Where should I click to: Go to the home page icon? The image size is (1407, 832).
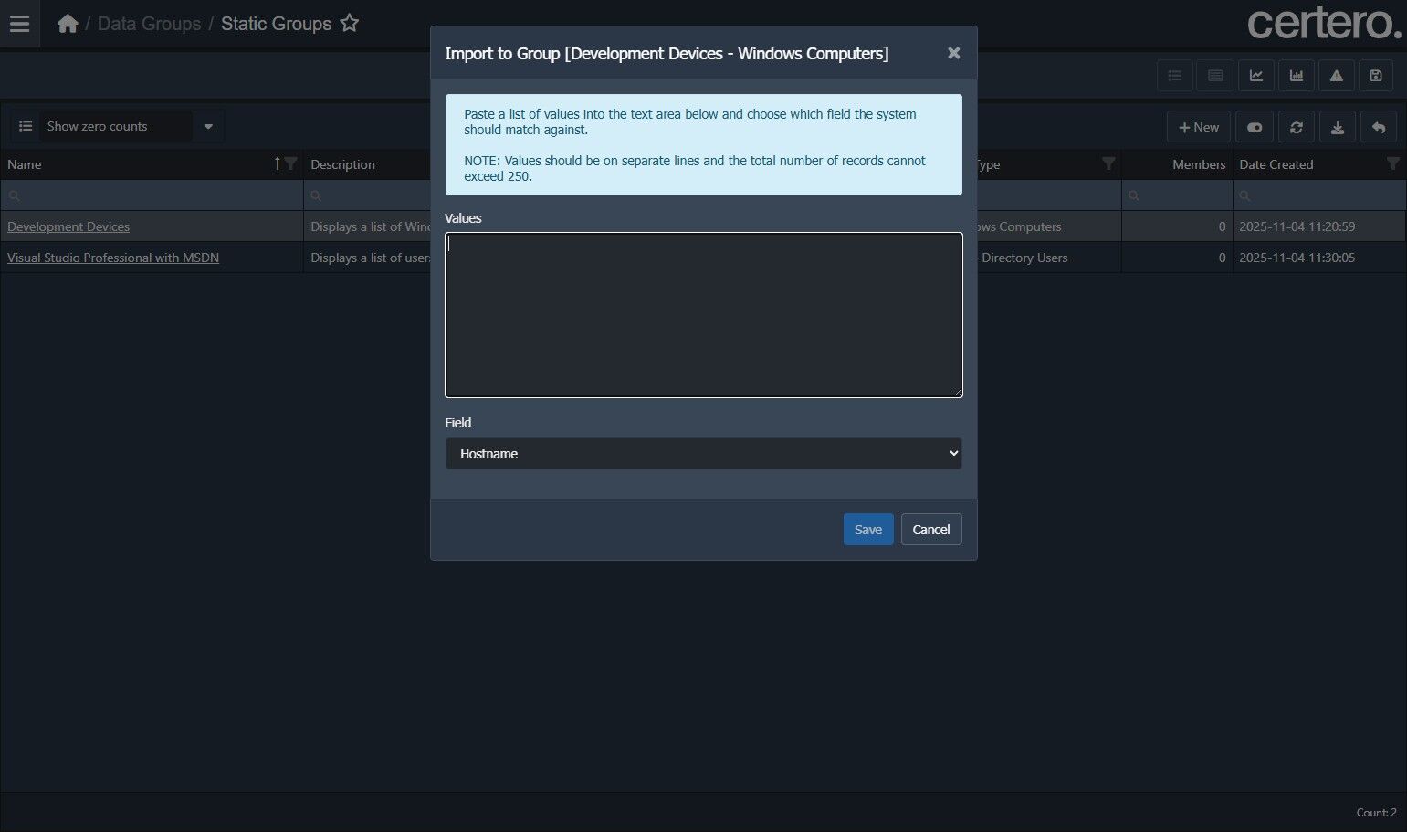tap(68, 24)
